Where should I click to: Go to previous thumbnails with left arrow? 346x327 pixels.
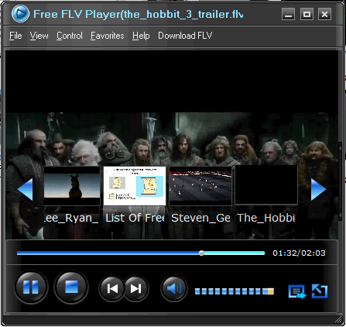[26, 189]
